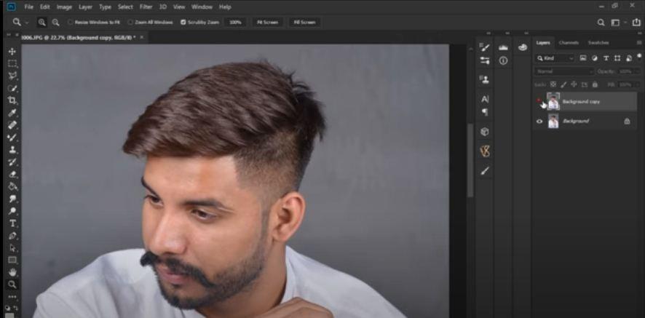Select the Smudge tool
Image resolution: width=645 pixels, height=318 pixels.
point(12,199)
